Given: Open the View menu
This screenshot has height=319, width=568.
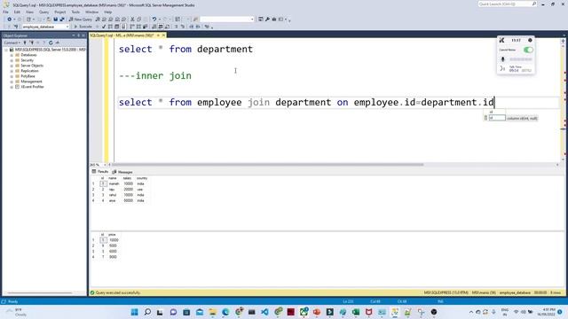Looking at the screenshot, I should [x=29, y=12].
